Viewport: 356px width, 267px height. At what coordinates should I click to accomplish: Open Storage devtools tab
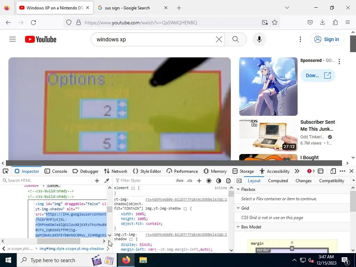(x=243, y=171)
